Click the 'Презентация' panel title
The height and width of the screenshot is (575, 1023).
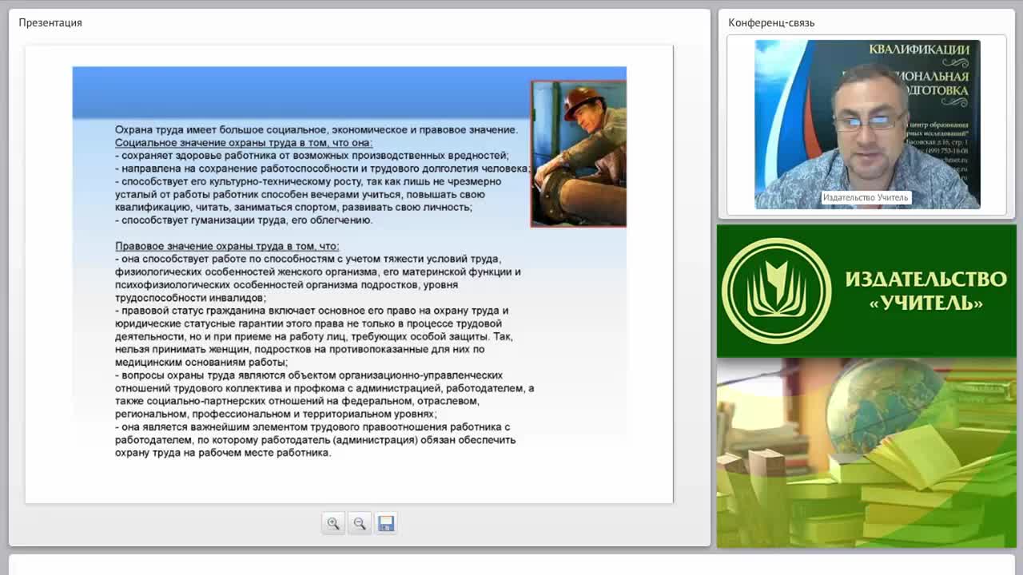50,22
